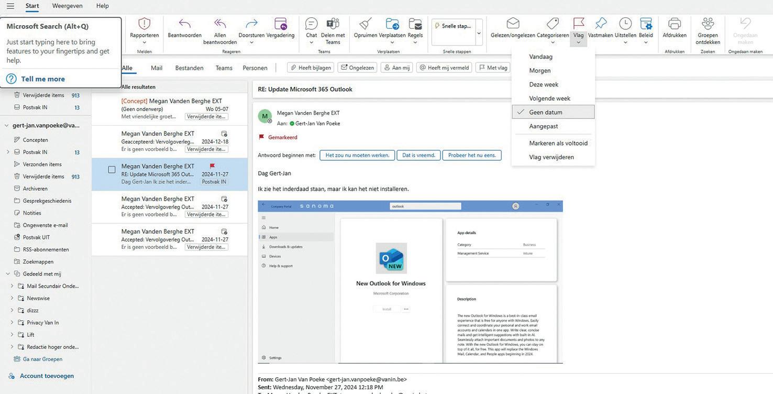Screen dimensions: 773x394
Task: Open the Geaccepteerd: Vervolgoverleg message from 2024-12-18
Action: coord(170,141)
